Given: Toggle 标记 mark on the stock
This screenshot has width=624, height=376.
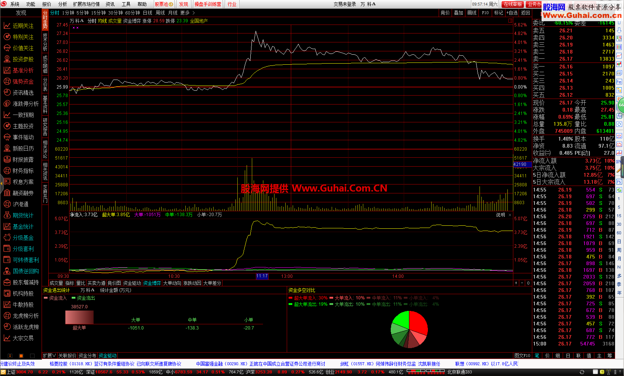Looking at the screenshot, I should [x=498, y=13].
